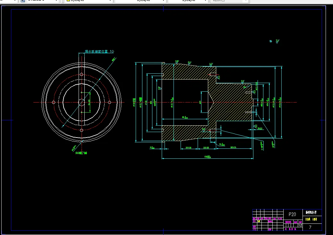Select the surface roughness symbol at upper right

277,41
